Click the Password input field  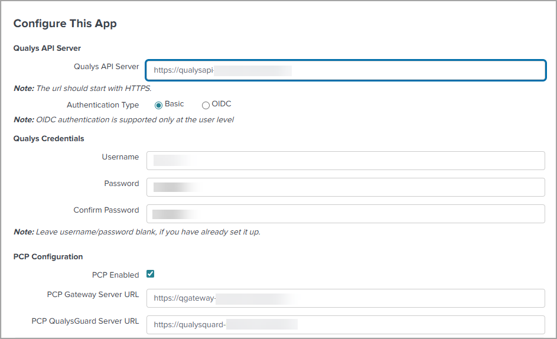(x=346, y=187)
